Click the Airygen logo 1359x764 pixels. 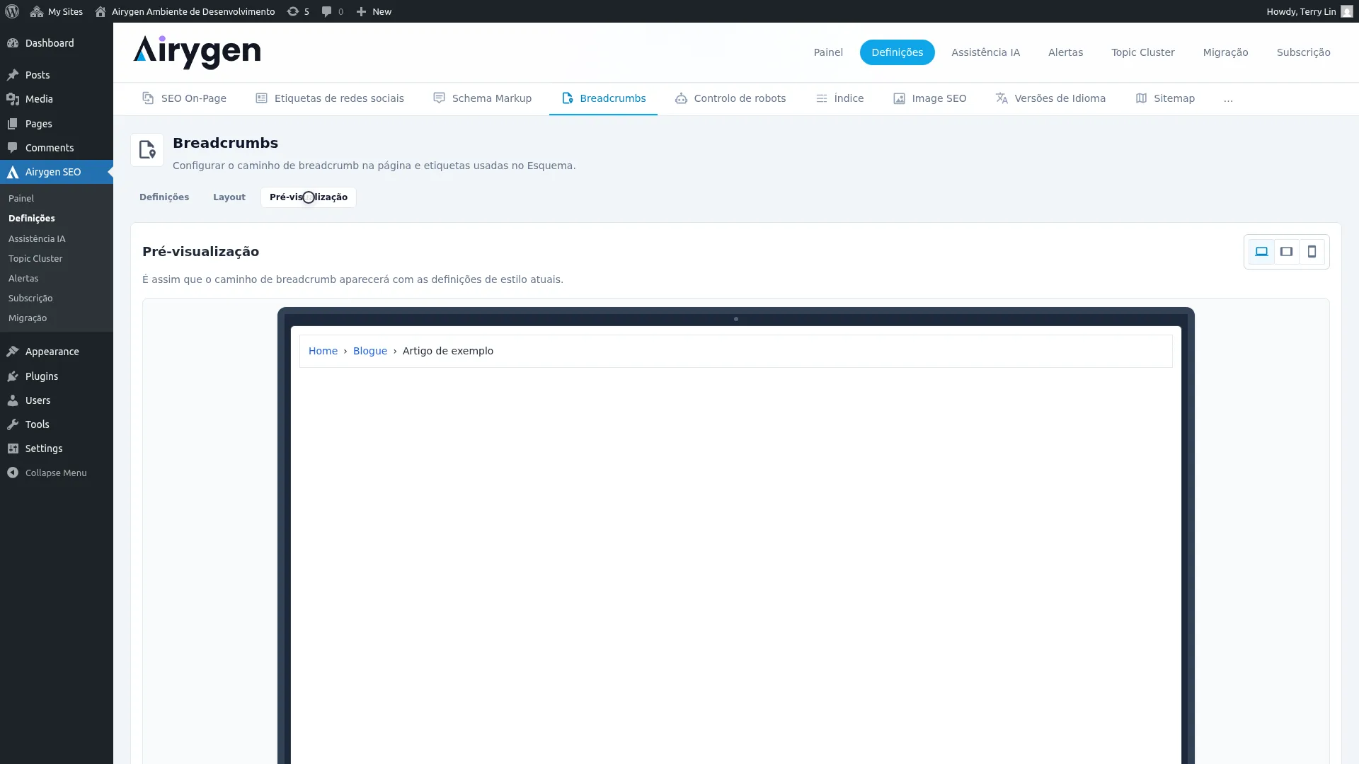197,52
